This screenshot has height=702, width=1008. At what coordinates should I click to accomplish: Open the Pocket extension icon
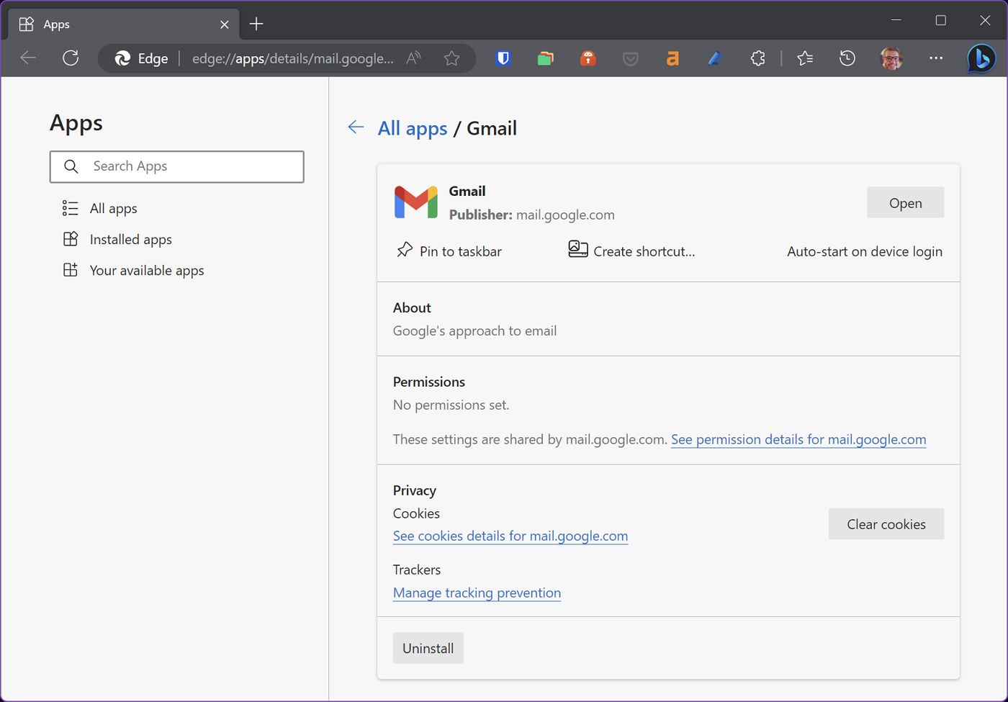click(631, 58)
